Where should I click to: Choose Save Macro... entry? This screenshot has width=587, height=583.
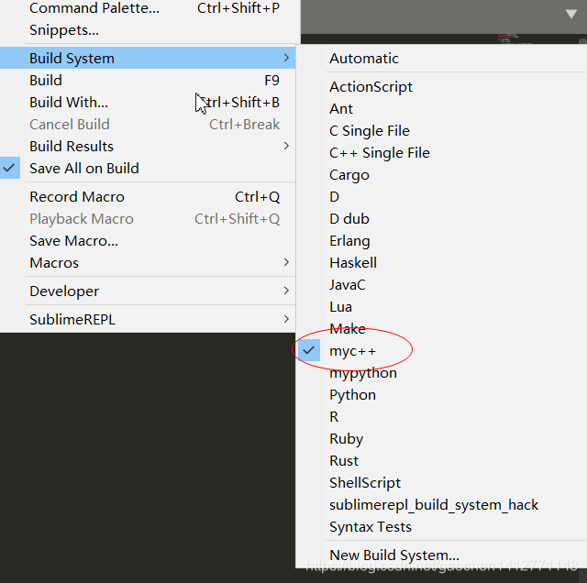click(x=148, y=240)
